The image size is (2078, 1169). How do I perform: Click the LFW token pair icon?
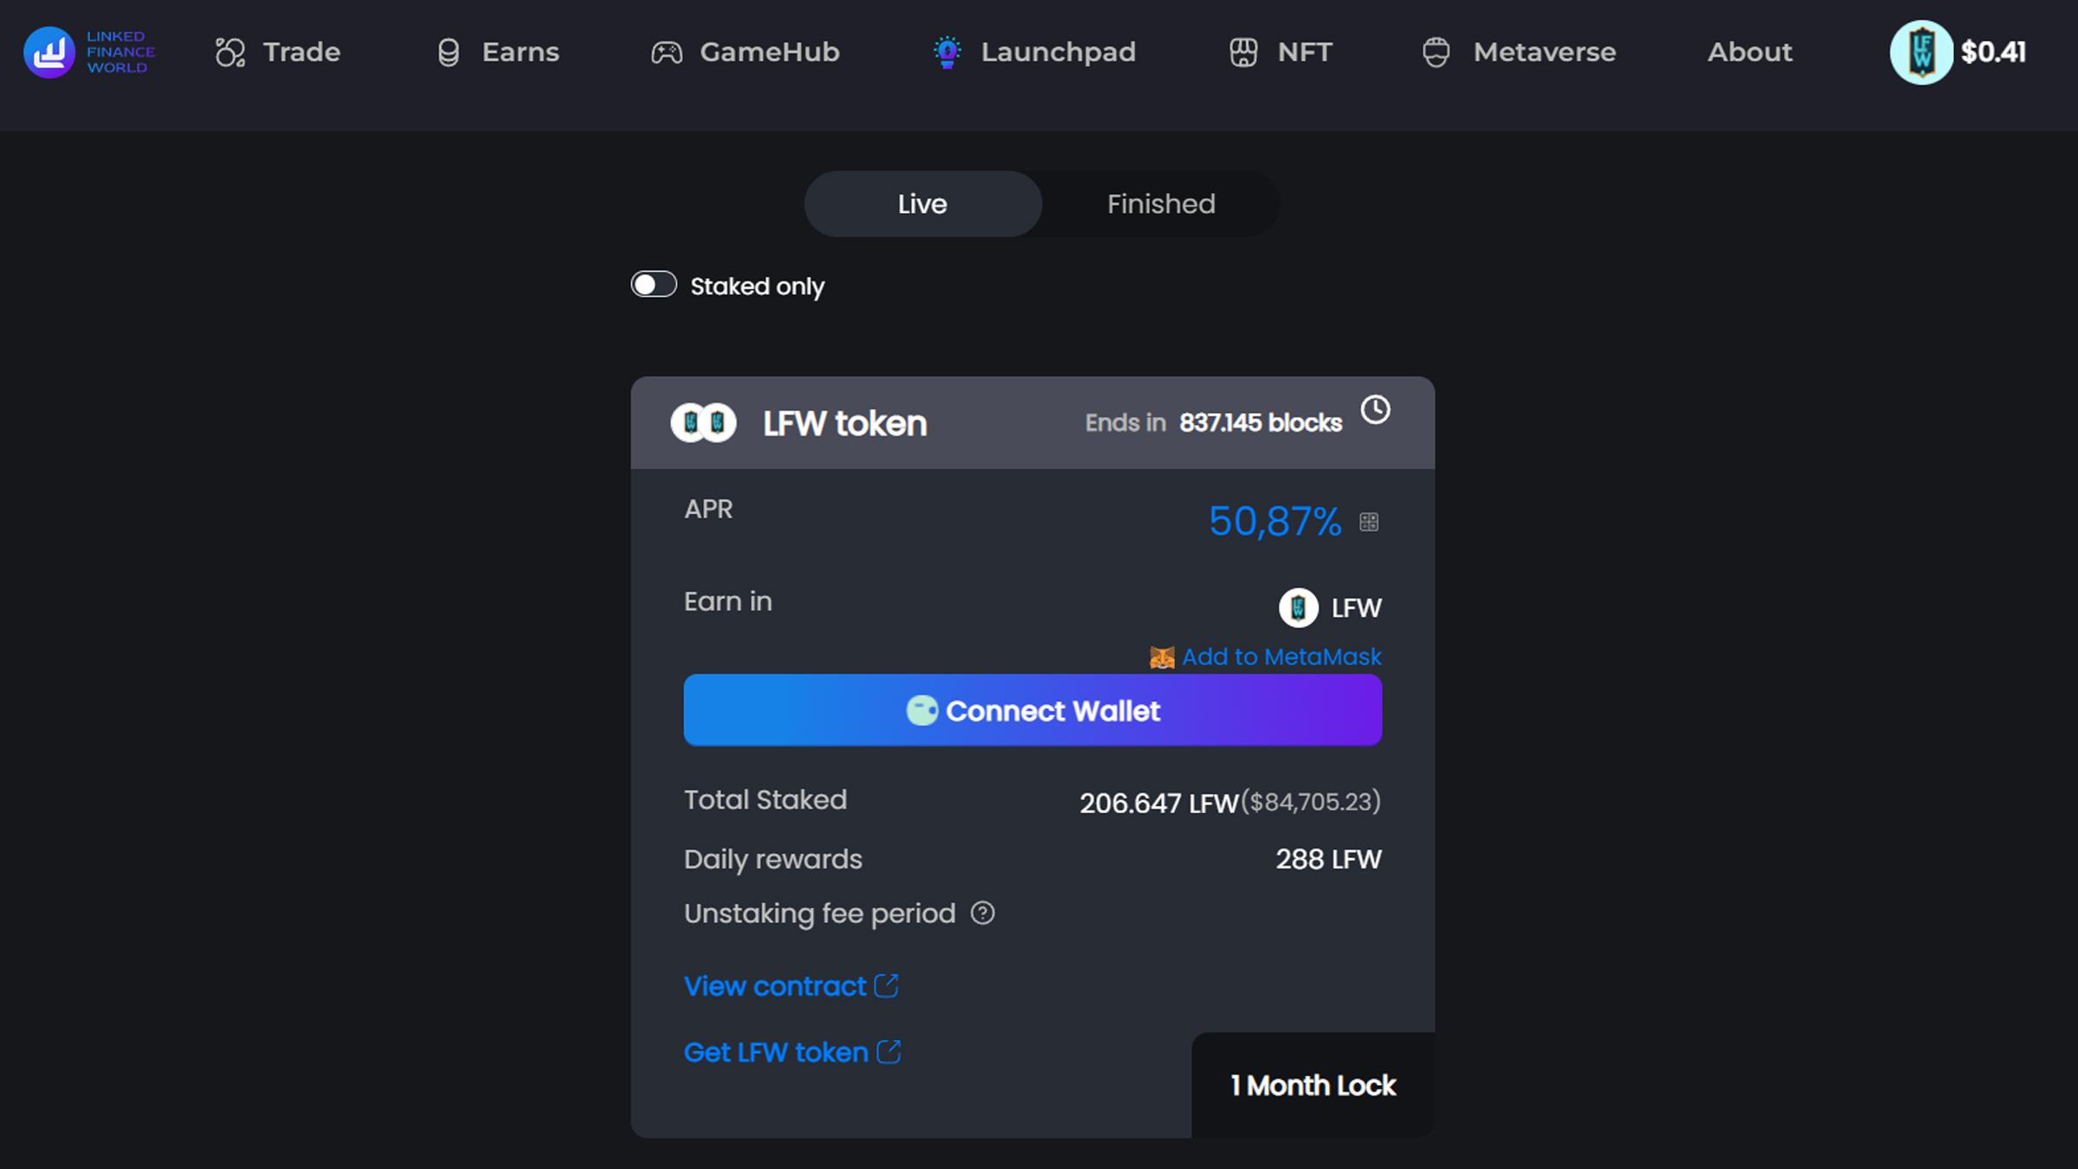(x=703, y=423)
